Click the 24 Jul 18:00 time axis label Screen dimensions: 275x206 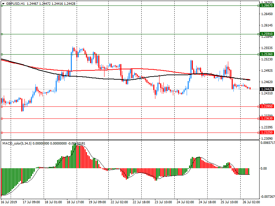[x=207, y=202]
